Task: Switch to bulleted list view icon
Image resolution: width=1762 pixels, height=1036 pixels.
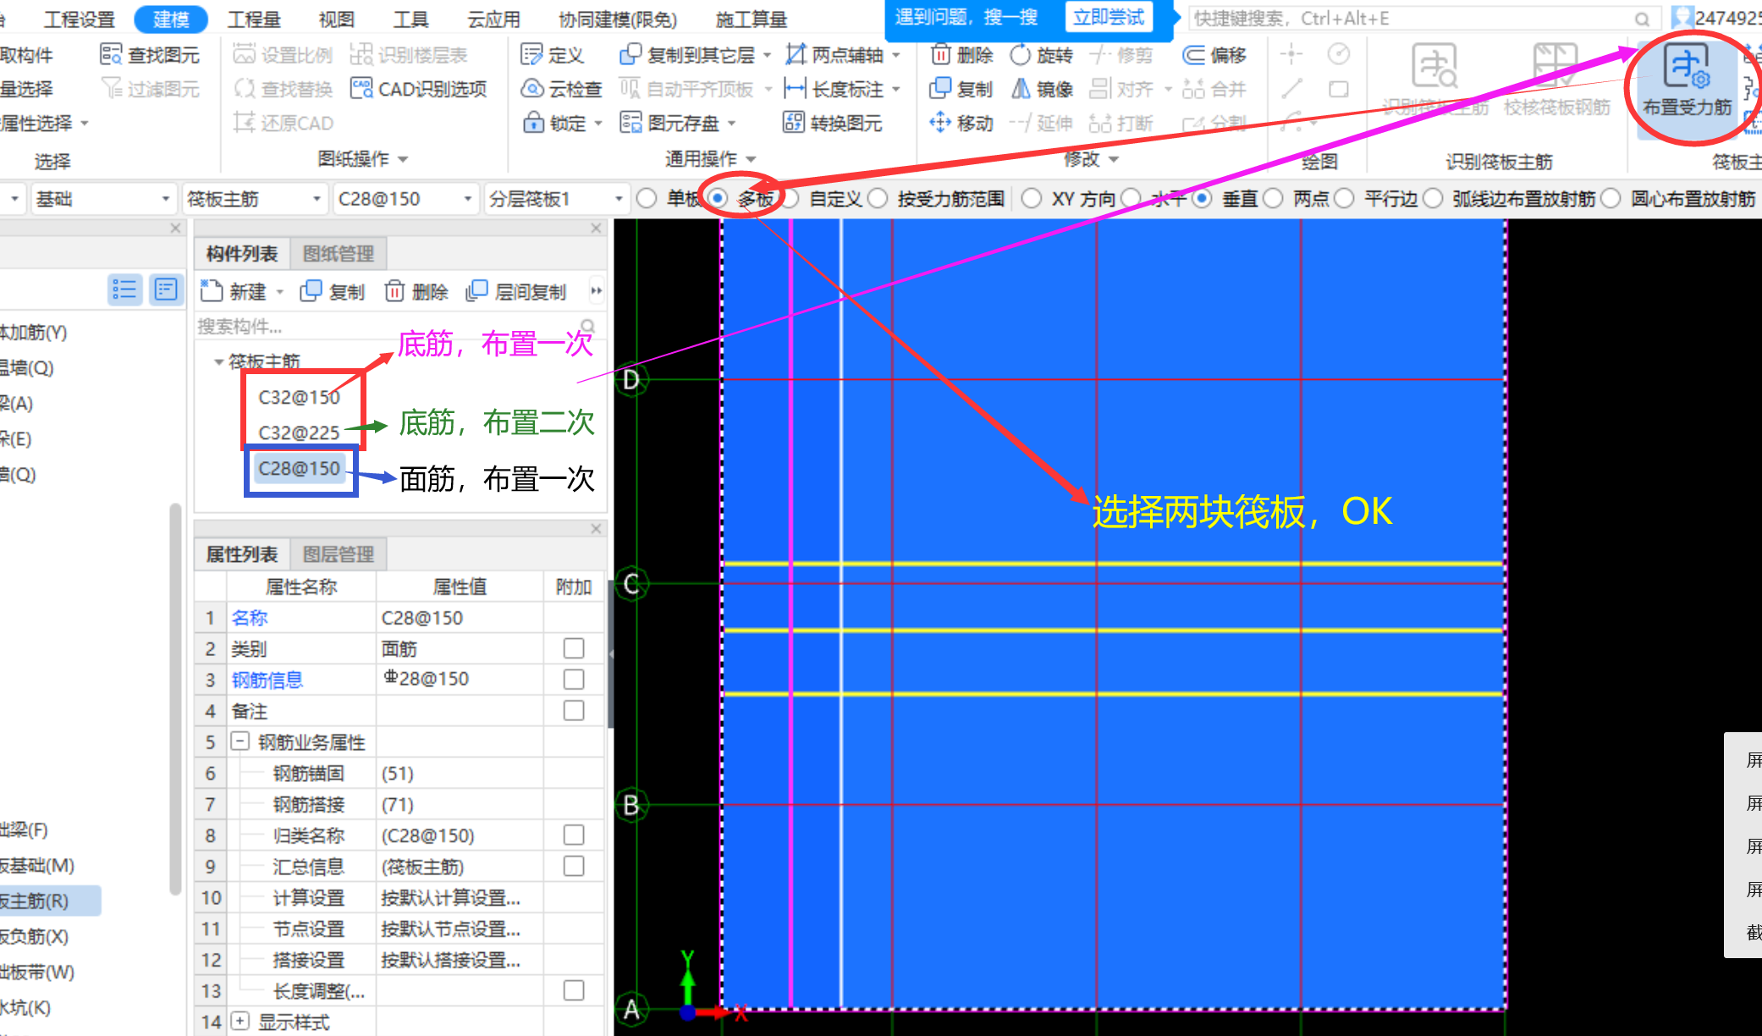Action: 124,289
